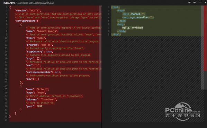
Task: Go to previous change with left arrow
Action: coord(189,2)
